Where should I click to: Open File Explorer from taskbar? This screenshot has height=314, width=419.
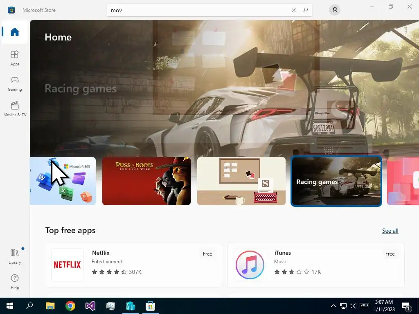(50, 306)
